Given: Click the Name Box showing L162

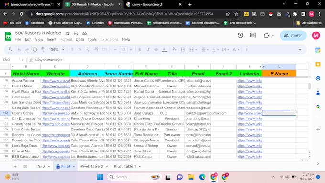Looking at the screenshot, I should [13, 60].
